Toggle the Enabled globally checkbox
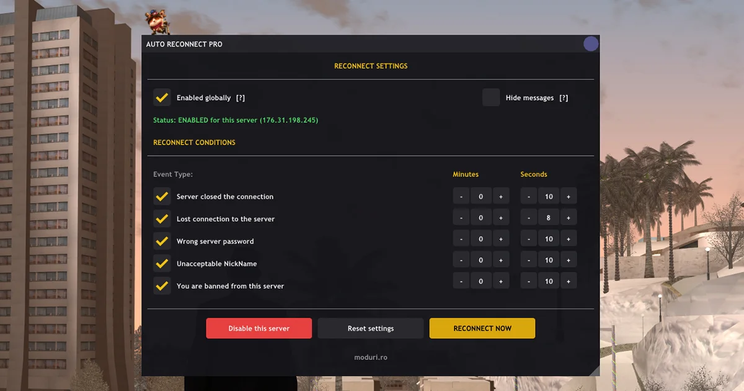Viewport: 744px width, 391px height. coord(162,97)
